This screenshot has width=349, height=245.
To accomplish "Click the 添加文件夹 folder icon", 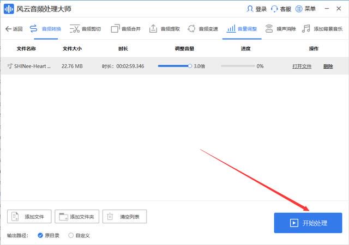I will click(x=63, y=217).
